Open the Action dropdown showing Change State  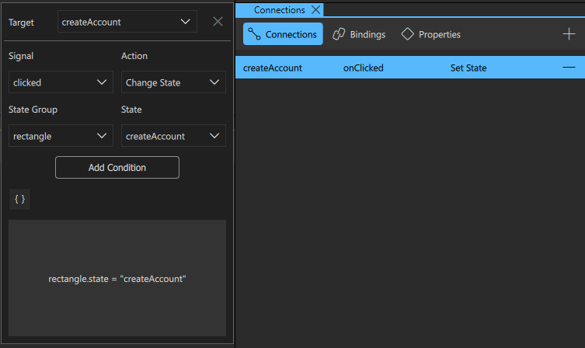[173, 82]
